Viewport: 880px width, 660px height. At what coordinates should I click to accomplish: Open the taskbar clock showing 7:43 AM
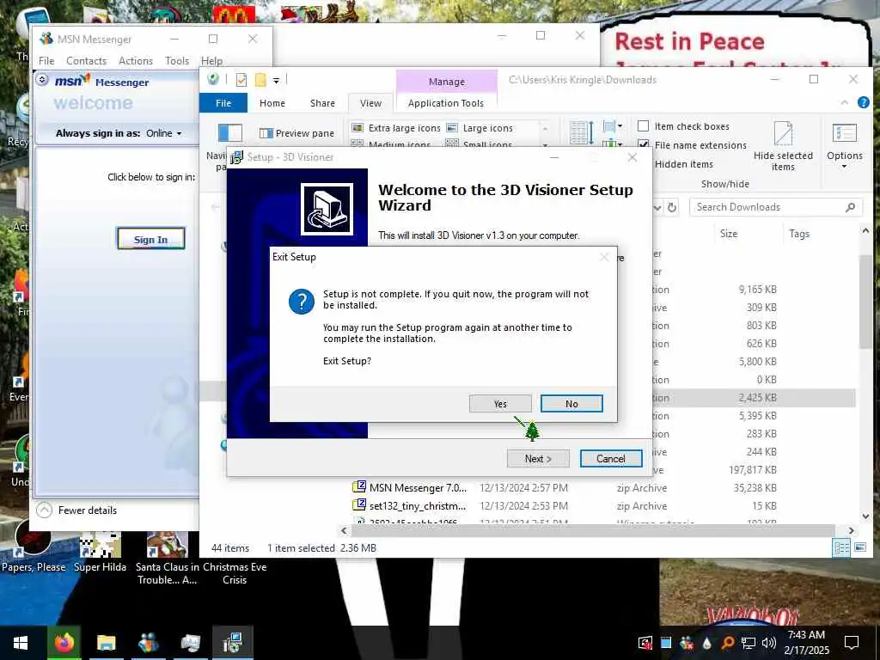tap(806, 643)
